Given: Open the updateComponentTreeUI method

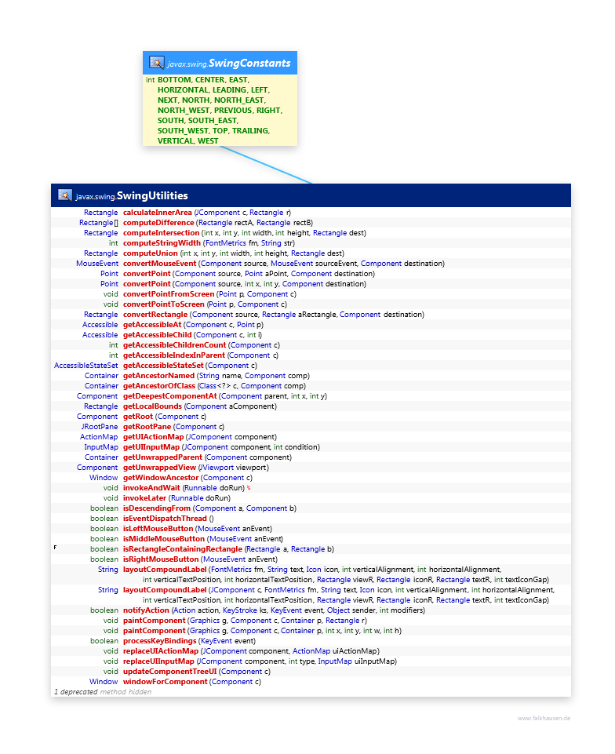Looking at the screenshot, I should 169,672.
